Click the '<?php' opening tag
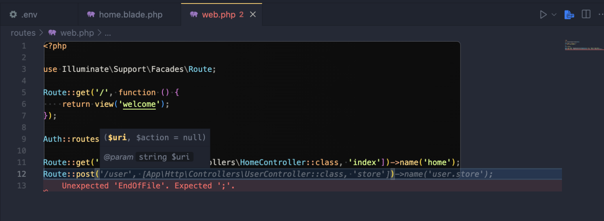 [x=55, y=46]
